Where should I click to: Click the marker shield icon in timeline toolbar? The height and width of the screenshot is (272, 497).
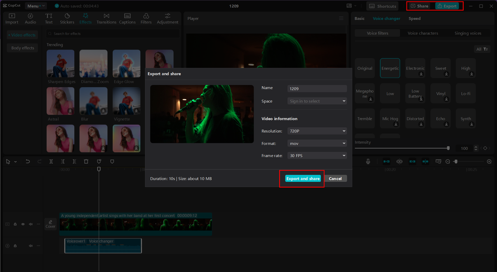112,162
